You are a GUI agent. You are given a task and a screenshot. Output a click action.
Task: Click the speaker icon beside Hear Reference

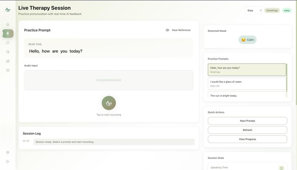(x=167, y=30)
